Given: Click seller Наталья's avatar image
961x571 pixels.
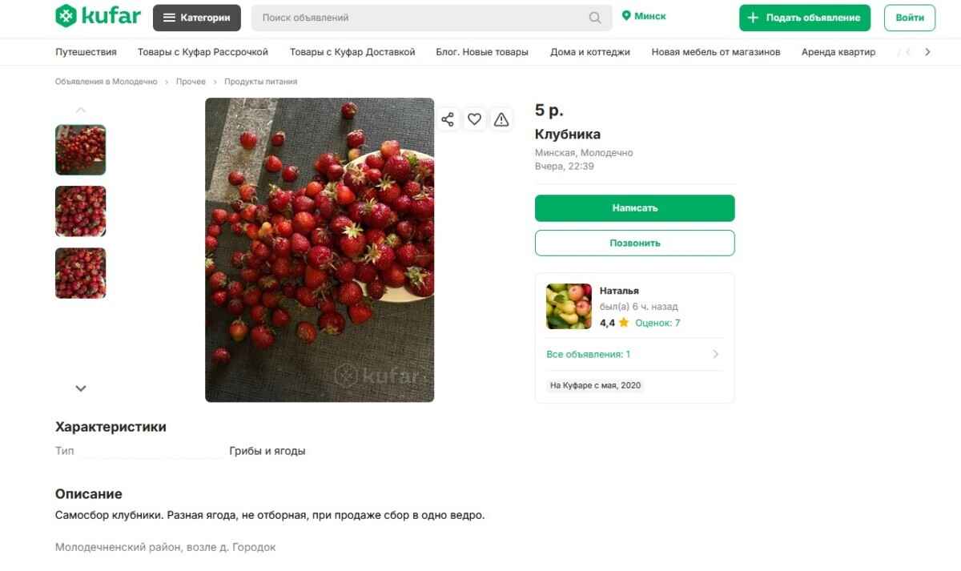Looking at the screenshot, I should tap(569, 306).
